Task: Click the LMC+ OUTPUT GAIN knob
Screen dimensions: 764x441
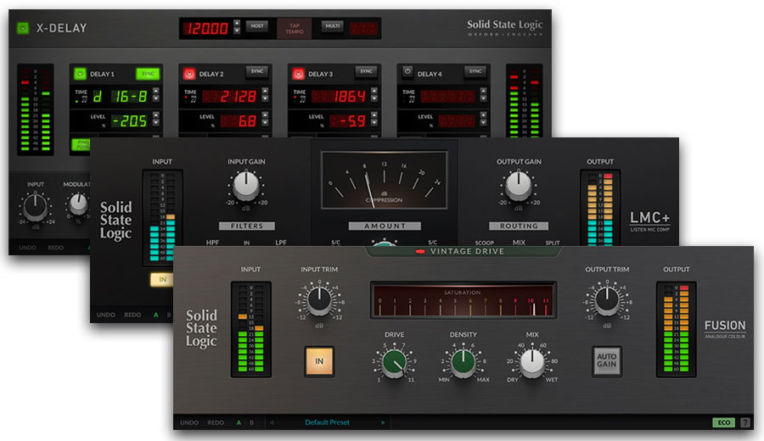Action: point(519,186)
